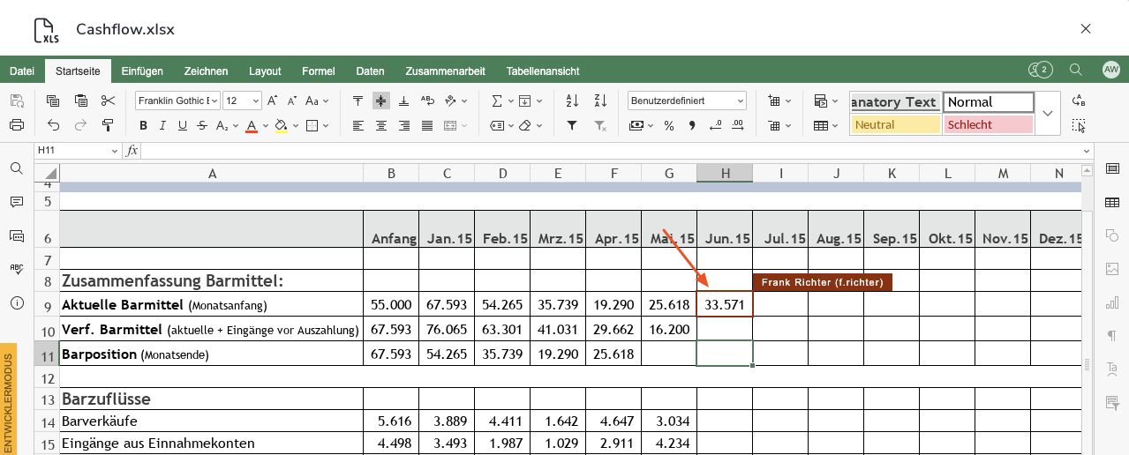1129x455 pixels.
Task: Click the Cut scissors icon
Action: [x=108, y=101]
